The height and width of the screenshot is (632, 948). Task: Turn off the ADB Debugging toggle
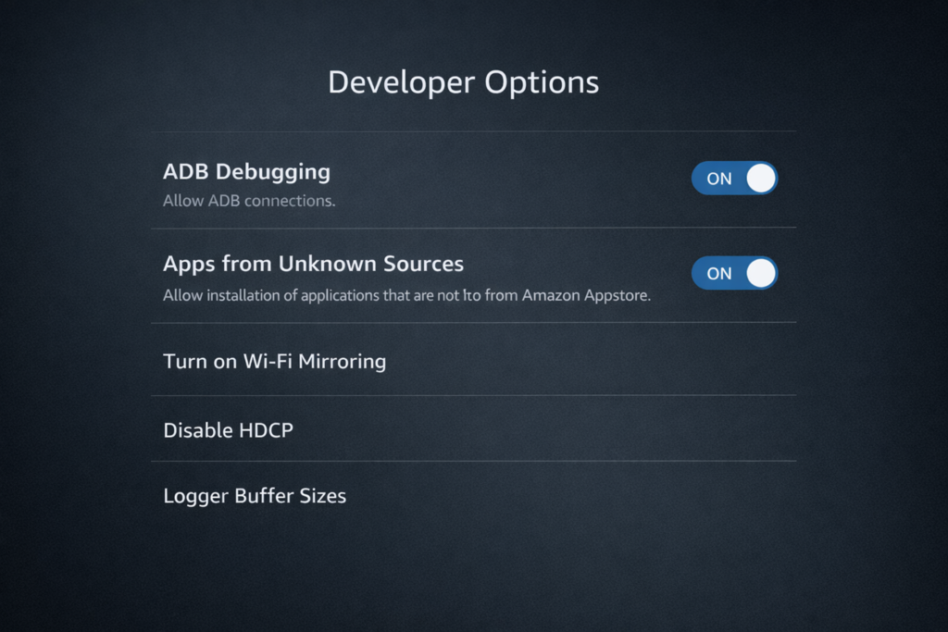pos(734,179)
